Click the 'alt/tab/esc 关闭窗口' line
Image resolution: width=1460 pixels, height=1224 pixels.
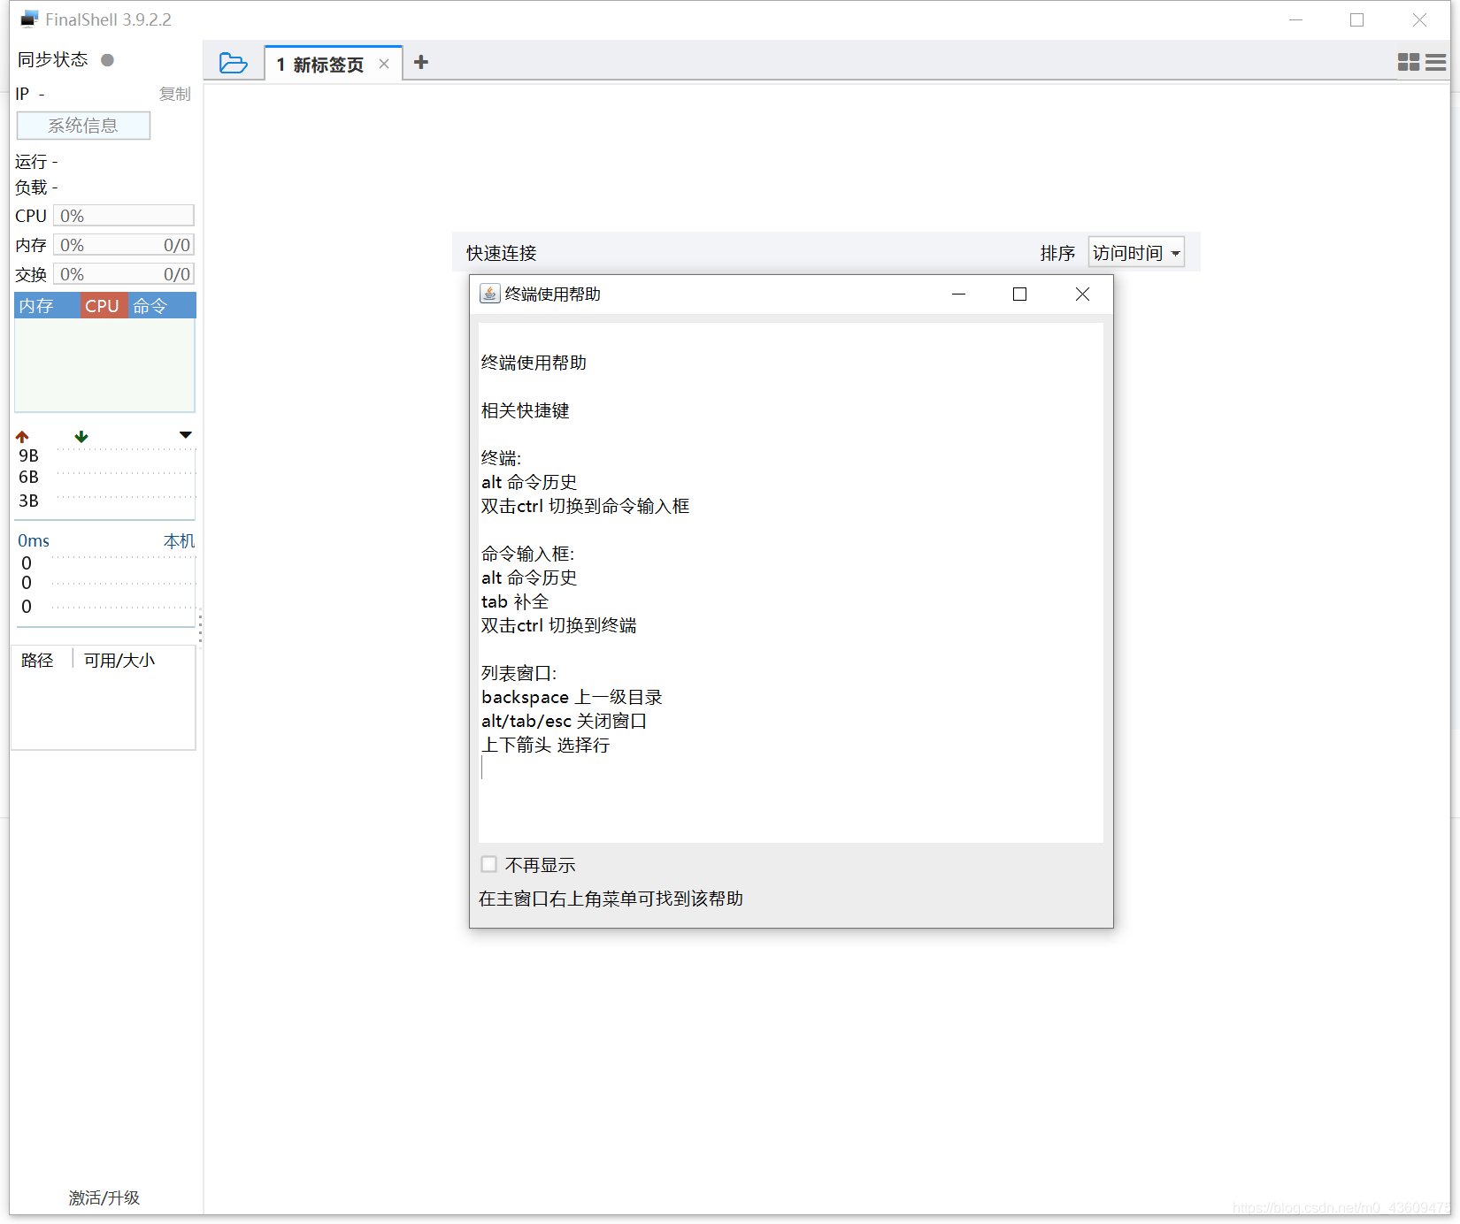pyautogui.click(x=564, y=721)
